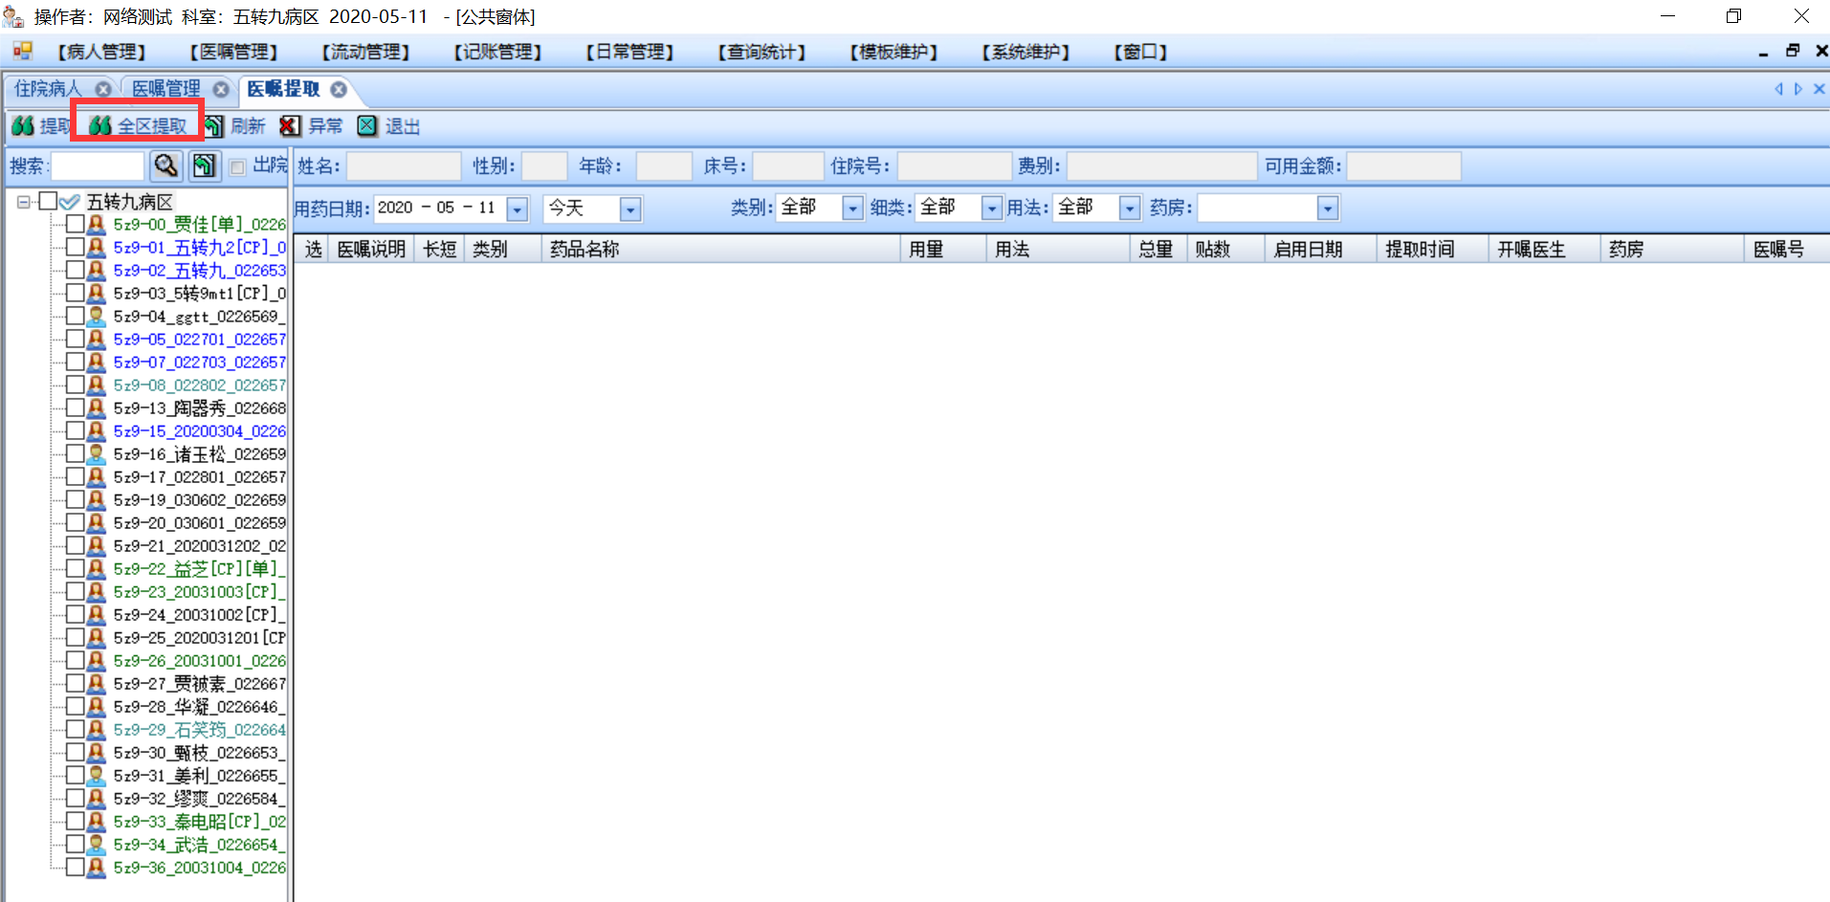Open the 【医嘱管理】 menu
The image size is (1830, 902).
point(233,52)
